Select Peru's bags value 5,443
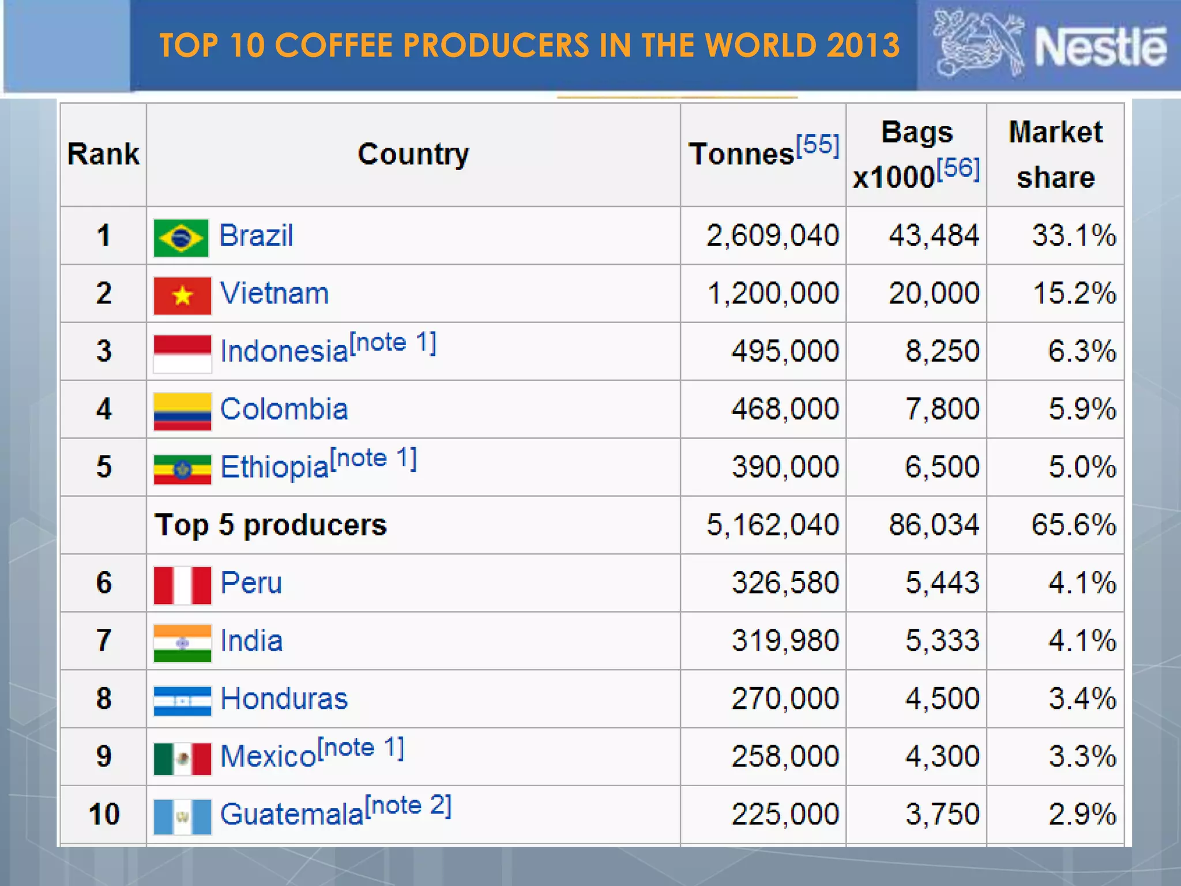This screenshot has width=1181, height=886. coord(943,583)
